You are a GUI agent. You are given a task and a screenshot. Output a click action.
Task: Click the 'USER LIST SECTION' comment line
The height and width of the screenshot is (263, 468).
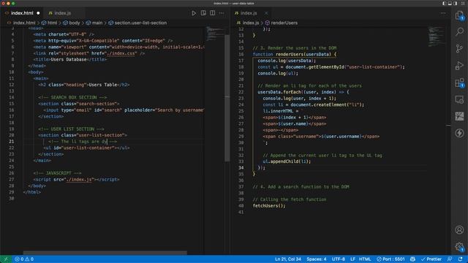71,129
